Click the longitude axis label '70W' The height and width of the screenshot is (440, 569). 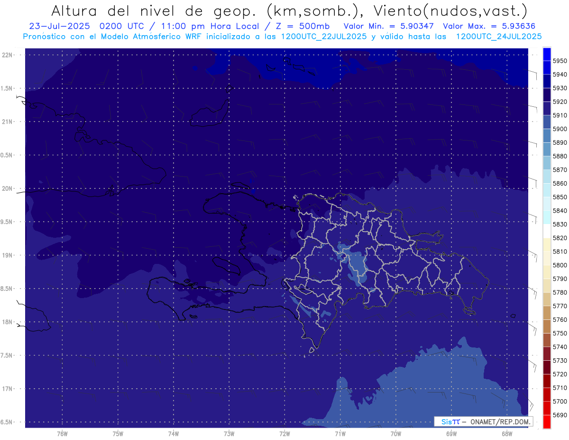point(396,434)
